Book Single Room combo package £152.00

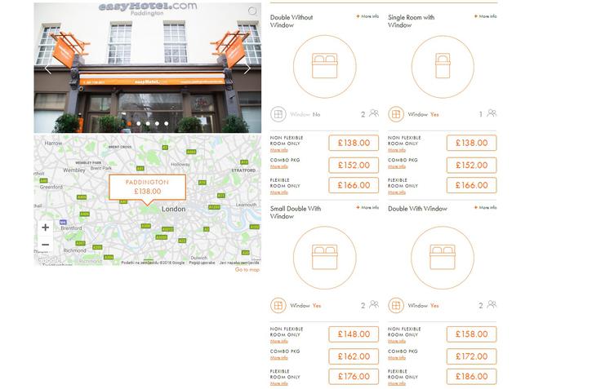[471, 165]
